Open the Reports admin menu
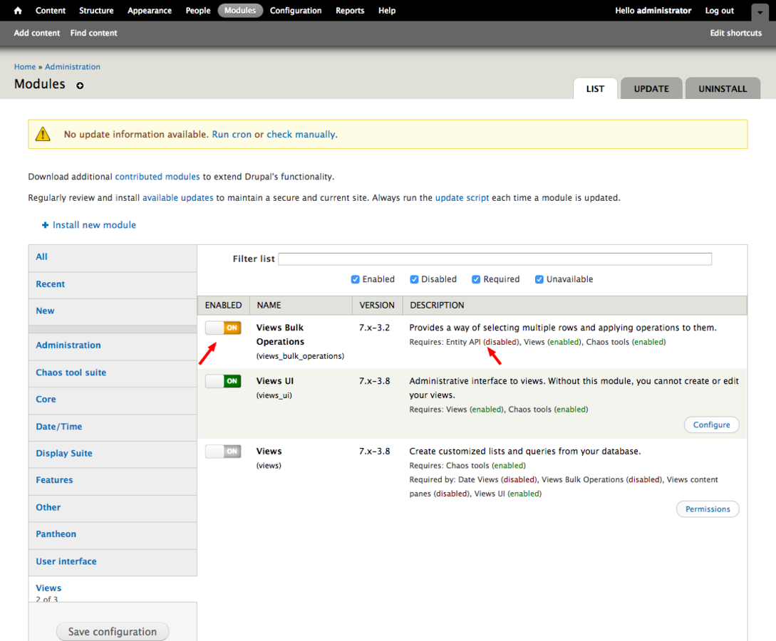The width and height of the screenshot is (776, 641). [350, 11]
